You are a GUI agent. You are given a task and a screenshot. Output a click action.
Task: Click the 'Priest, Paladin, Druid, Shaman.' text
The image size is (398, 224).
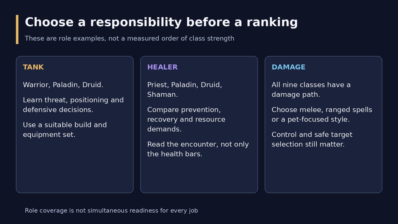(184, 90)
